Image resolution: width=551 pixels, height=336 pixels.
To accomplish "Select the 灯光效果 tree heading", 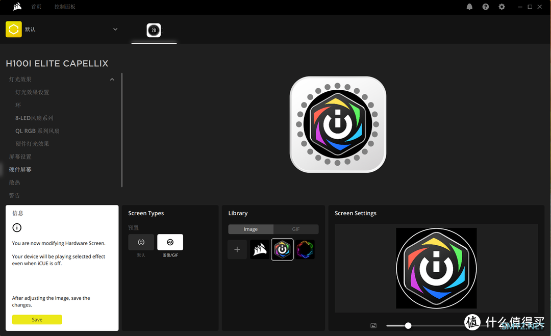I will 20,80.
